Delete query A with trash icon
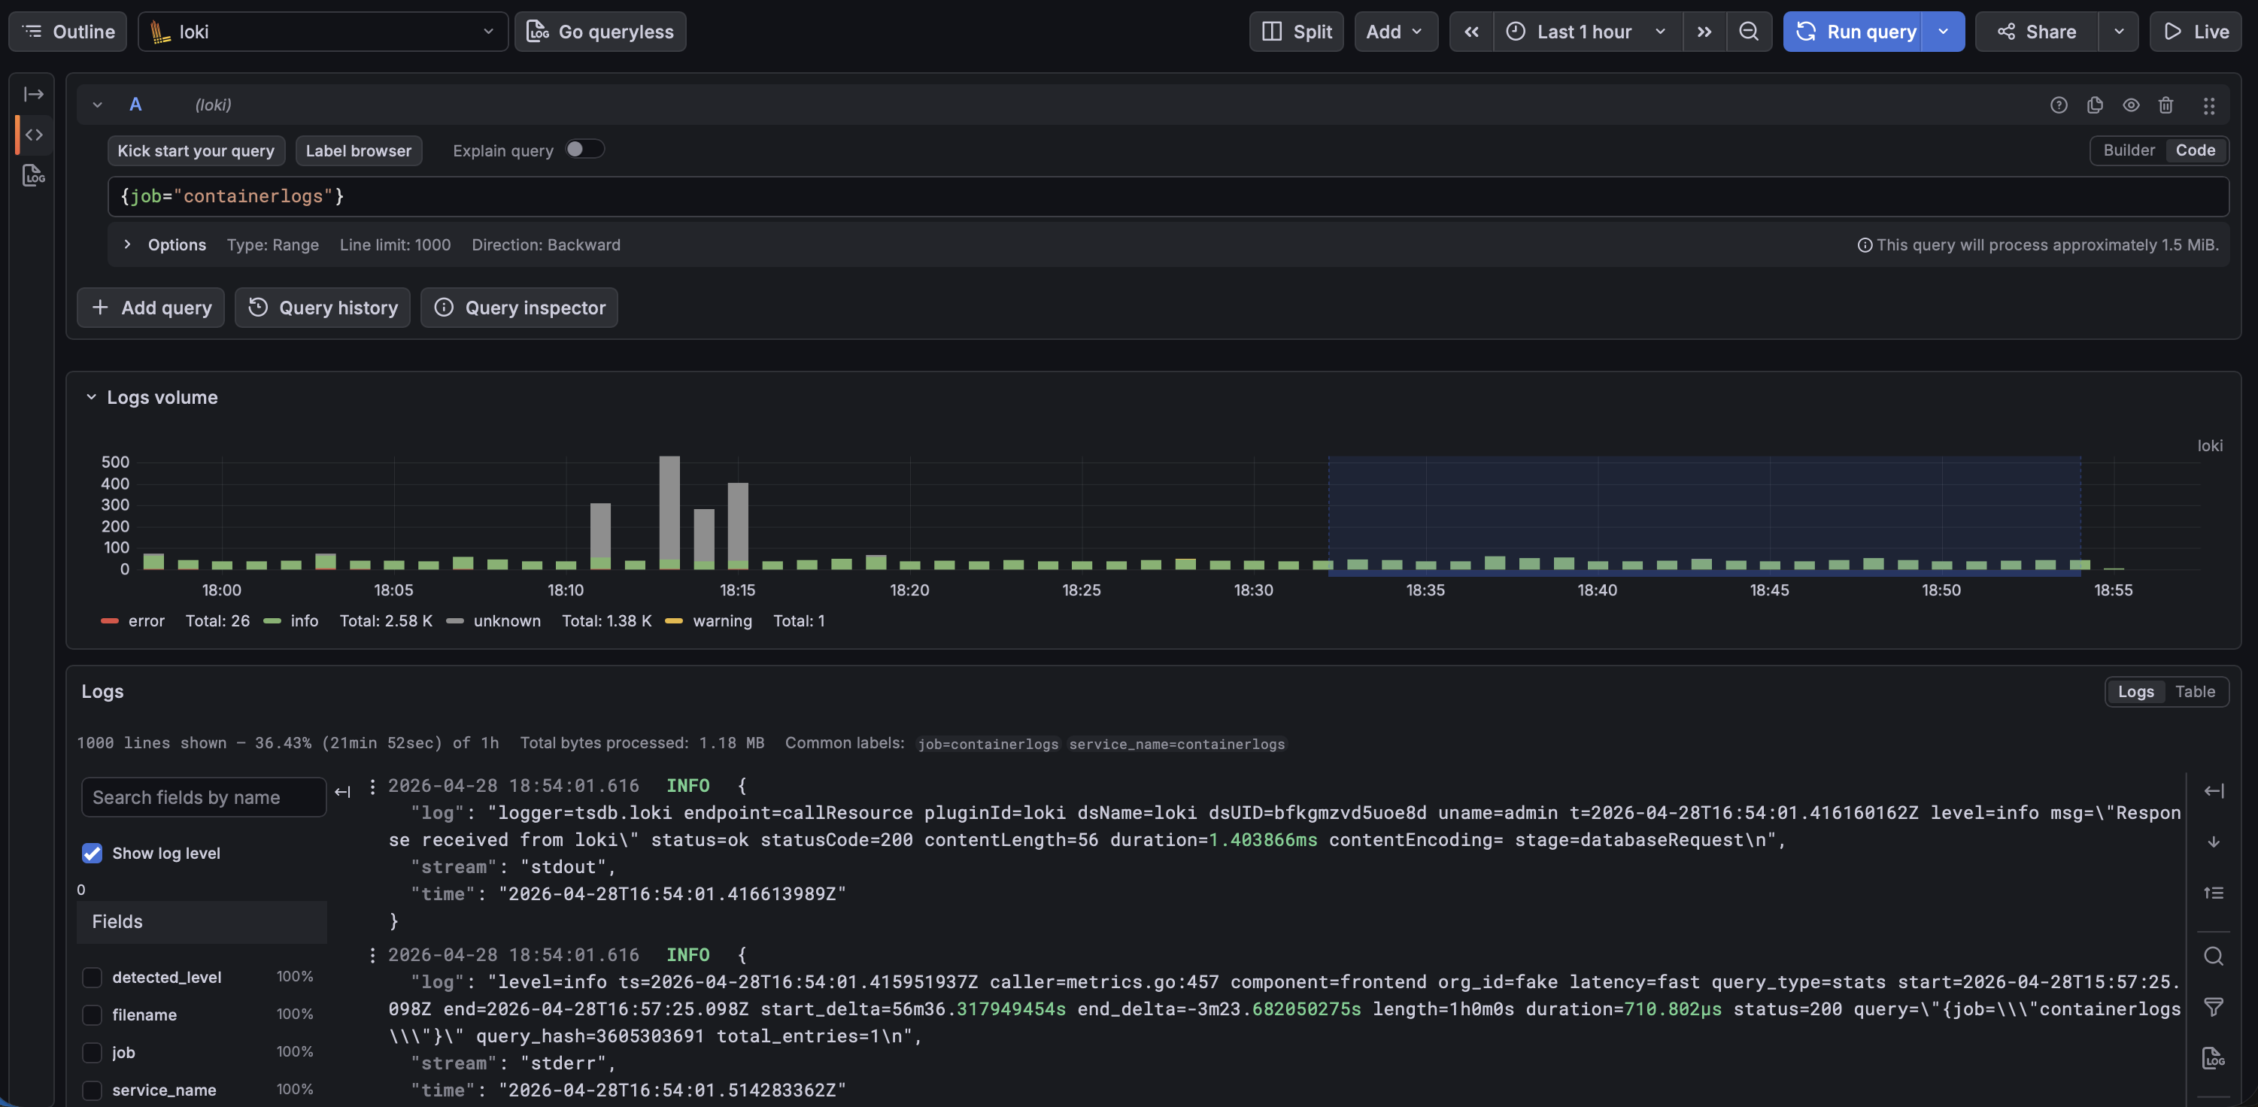Screen dimensions: 2258x1107 point(2166,105)
